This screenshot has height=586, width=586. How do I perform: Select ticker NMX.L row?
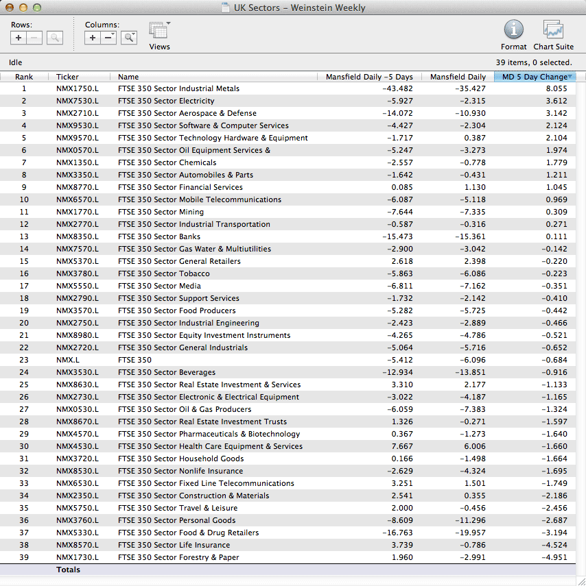pos(67,360)
